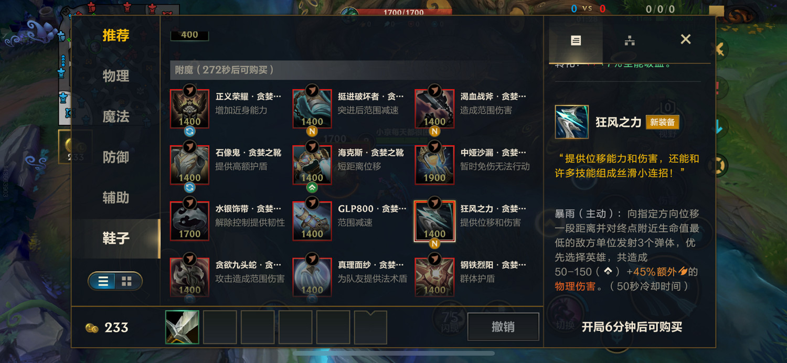The height and width of the screenshot is (363, 787).
Task: Select the sword in first inventory slot
Action: (182, 327)
